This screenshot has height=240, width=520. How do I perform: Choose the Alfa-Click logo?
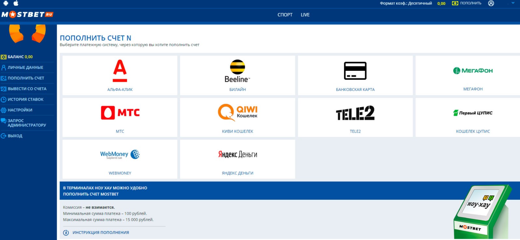(120, 70)
